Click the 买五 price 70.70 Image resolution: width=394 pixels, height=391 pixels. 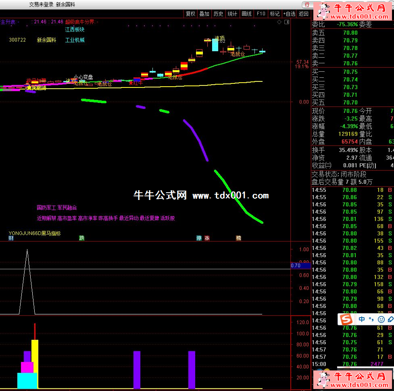pyautogui.click(x=350, y=102)
